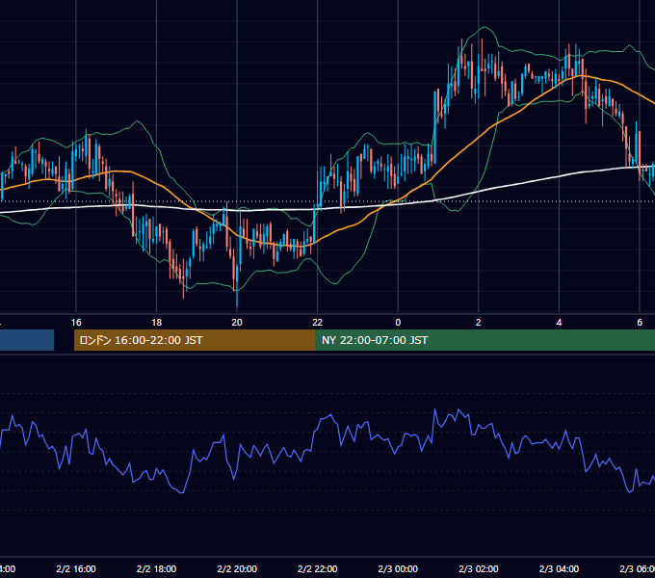Click the 4 hour label on price chart axis
The image size is (655, 578).
(559, 323)
